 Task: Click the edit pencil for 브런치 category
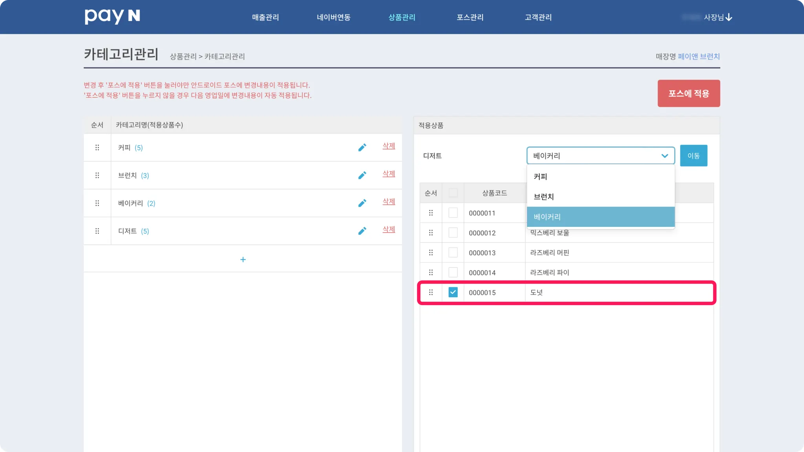tap(362, 175)
